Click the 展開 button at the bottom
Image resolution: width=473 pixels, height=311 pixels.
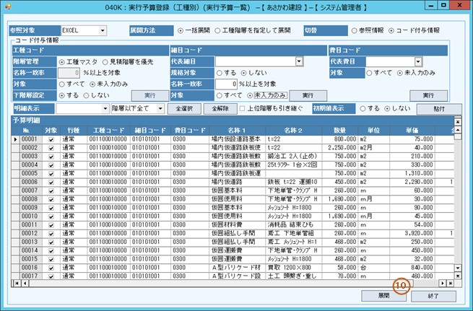[384, 296]
